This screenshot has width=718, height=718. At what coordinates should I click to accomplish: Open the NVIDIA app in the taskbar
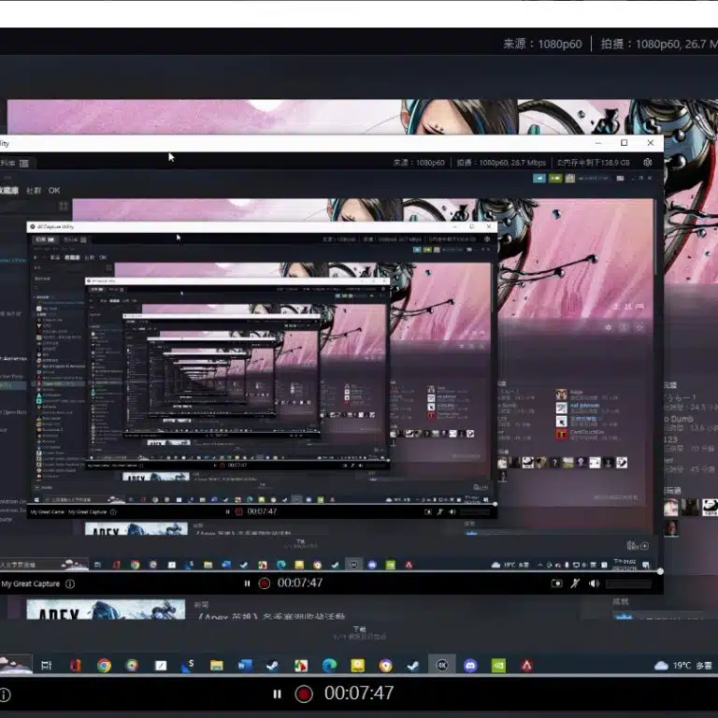coord(499,666)
